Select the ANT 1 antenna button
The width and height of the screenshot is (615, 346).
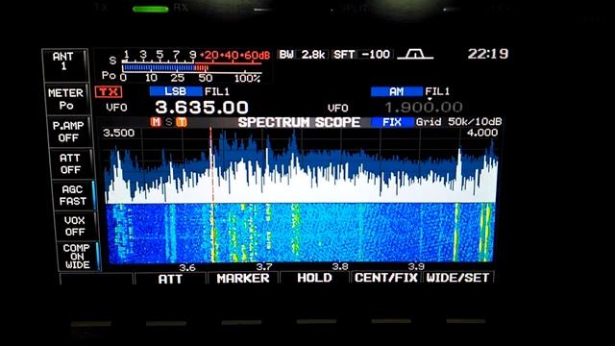[64, 64]
